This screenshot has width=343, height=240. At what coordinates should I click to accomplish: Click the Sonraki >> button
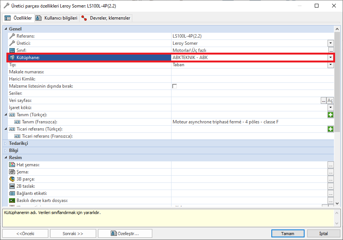[x=73, y=234]
